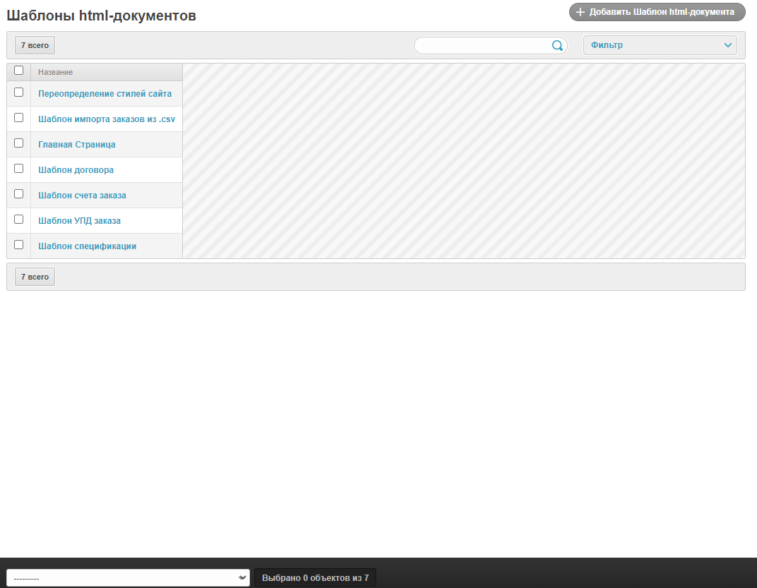Toggle the select-all checkbox in the header

coord(19,71)
